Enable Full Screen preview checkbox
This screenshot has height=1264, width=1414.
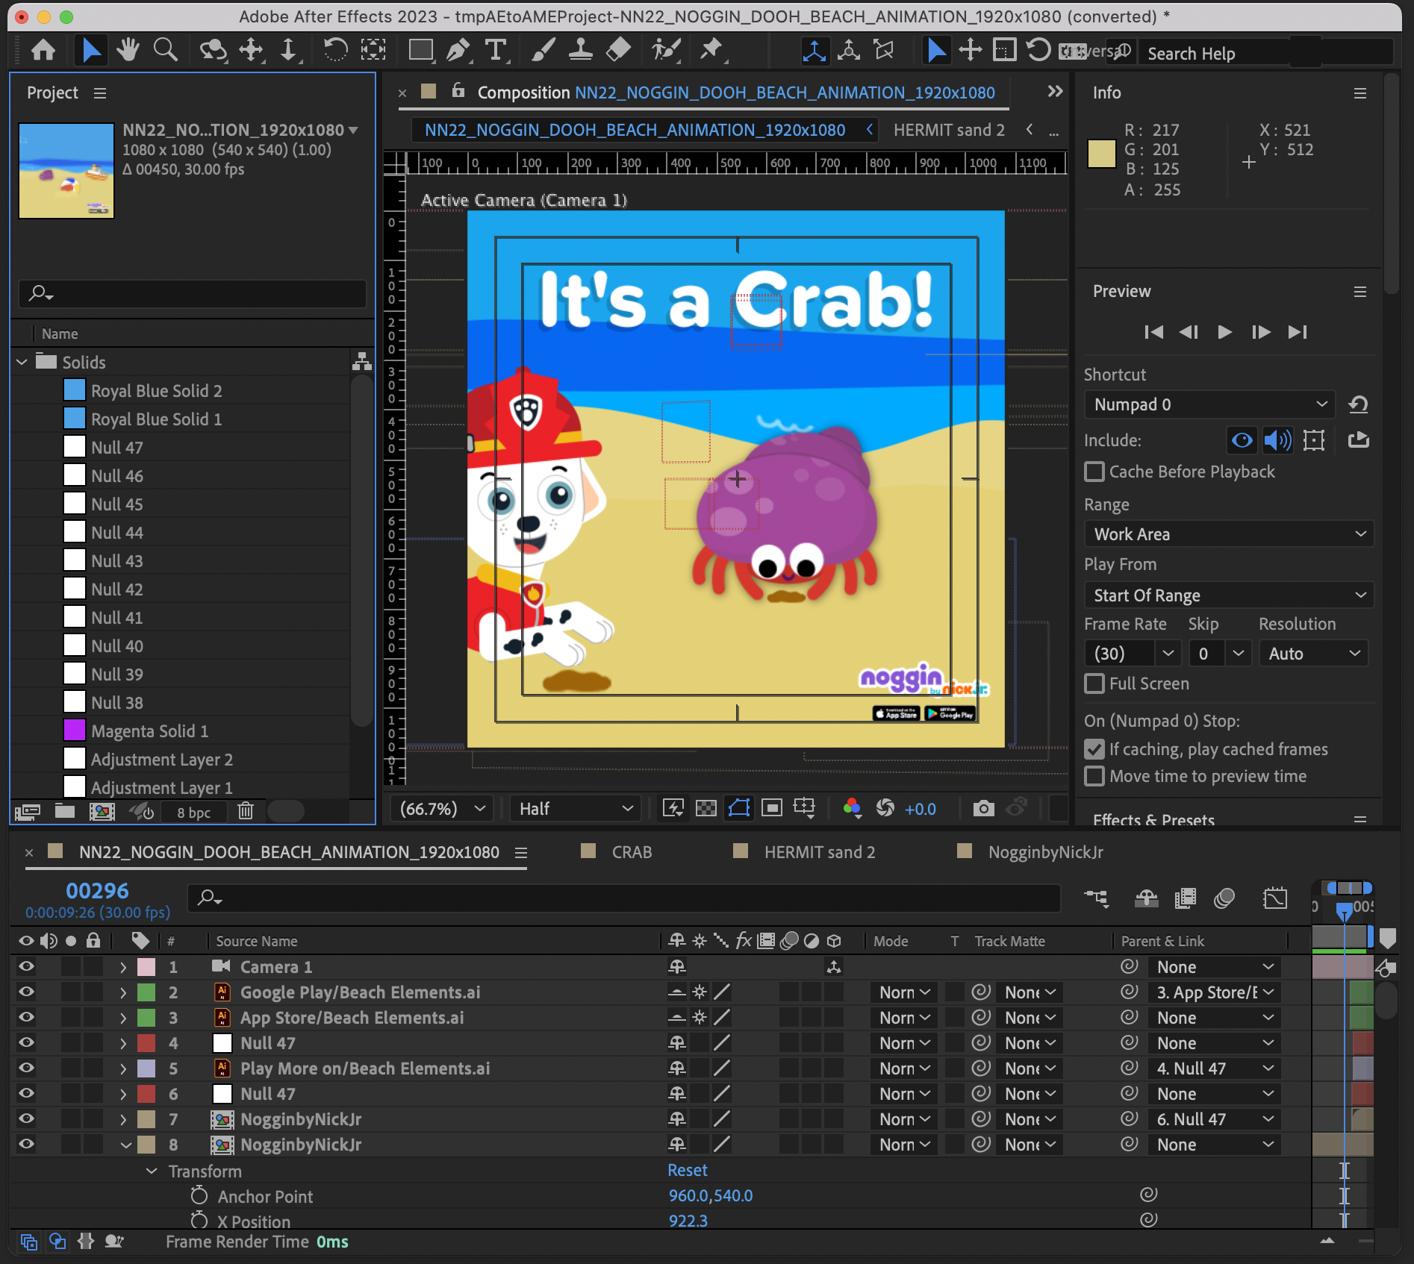(x=1094, y=683)
